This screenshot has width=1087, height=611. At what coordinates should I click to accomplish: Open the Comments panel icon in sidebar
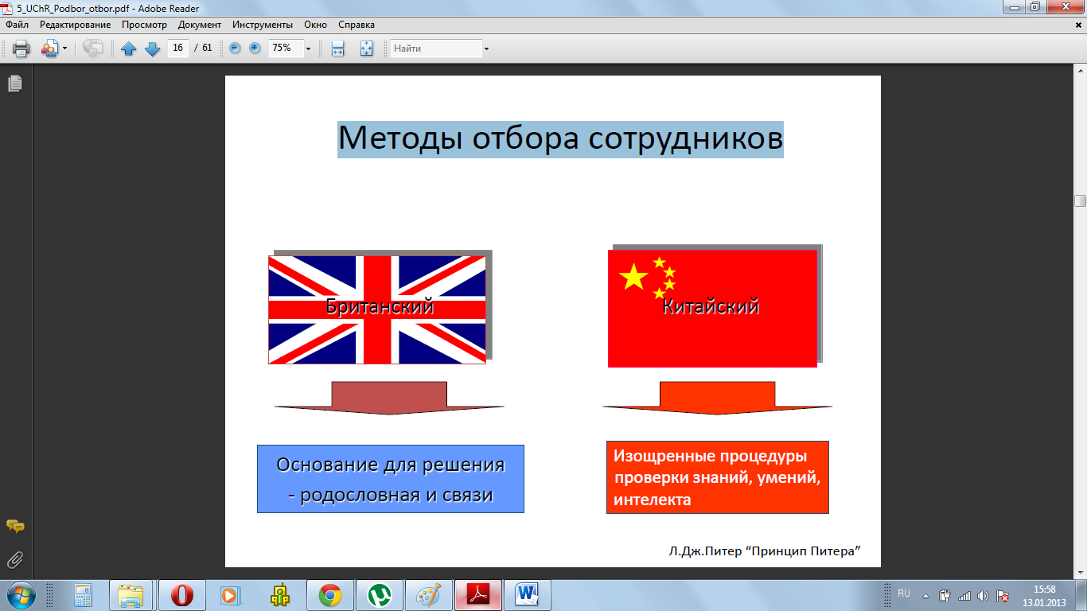15,526
